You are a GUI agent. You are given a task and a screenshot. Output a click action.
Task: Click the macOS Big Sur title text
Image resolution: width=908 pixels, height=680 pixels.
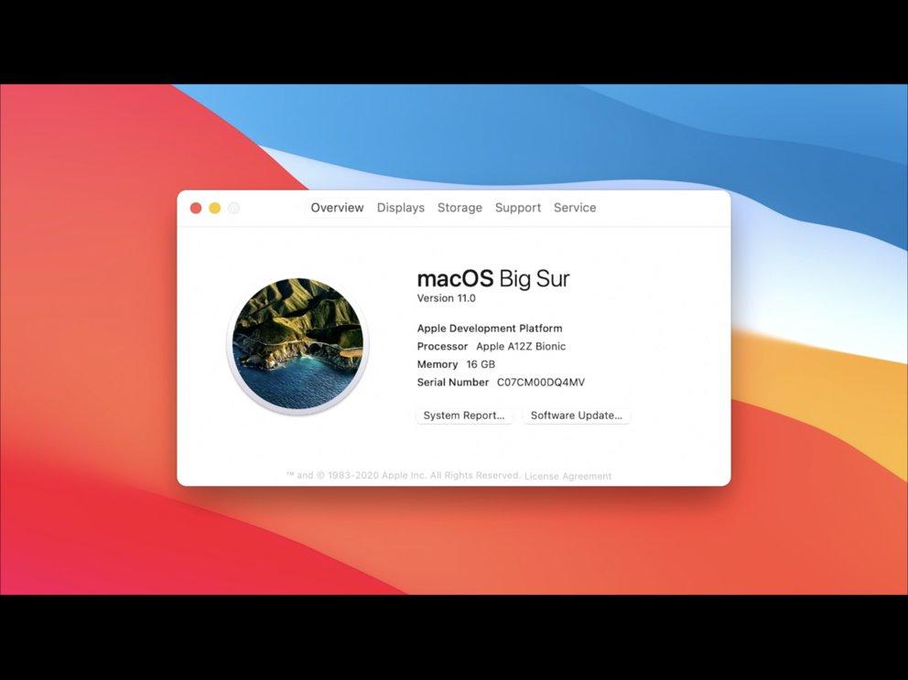(x=493, y=278)
